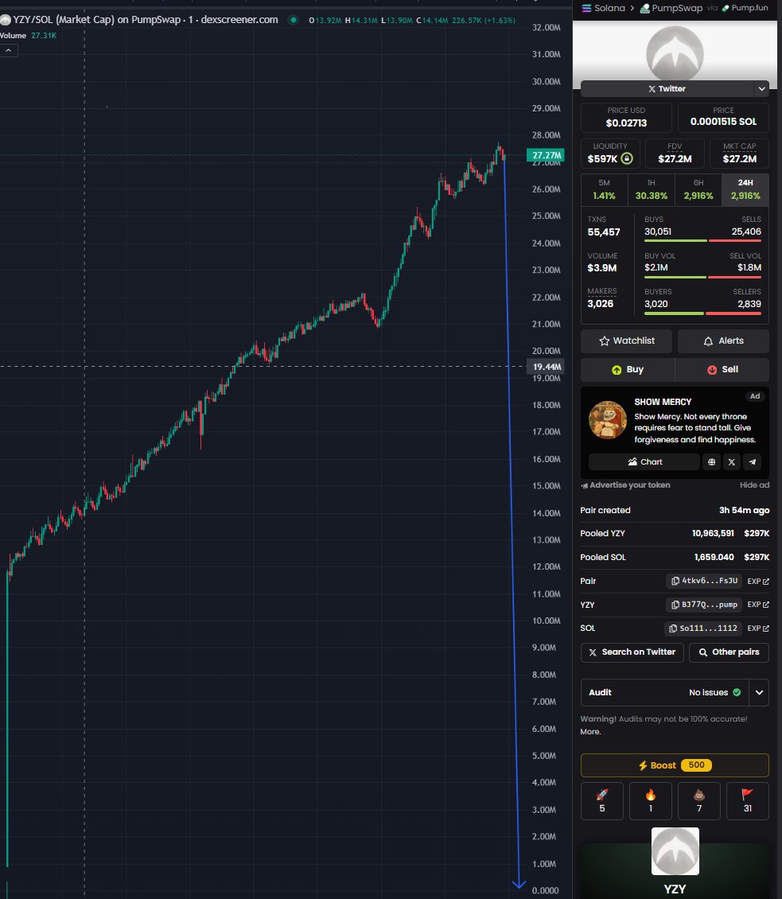Click the Volume 27.31K indicator label
782x899 pixels.
[x=28, y=36]
